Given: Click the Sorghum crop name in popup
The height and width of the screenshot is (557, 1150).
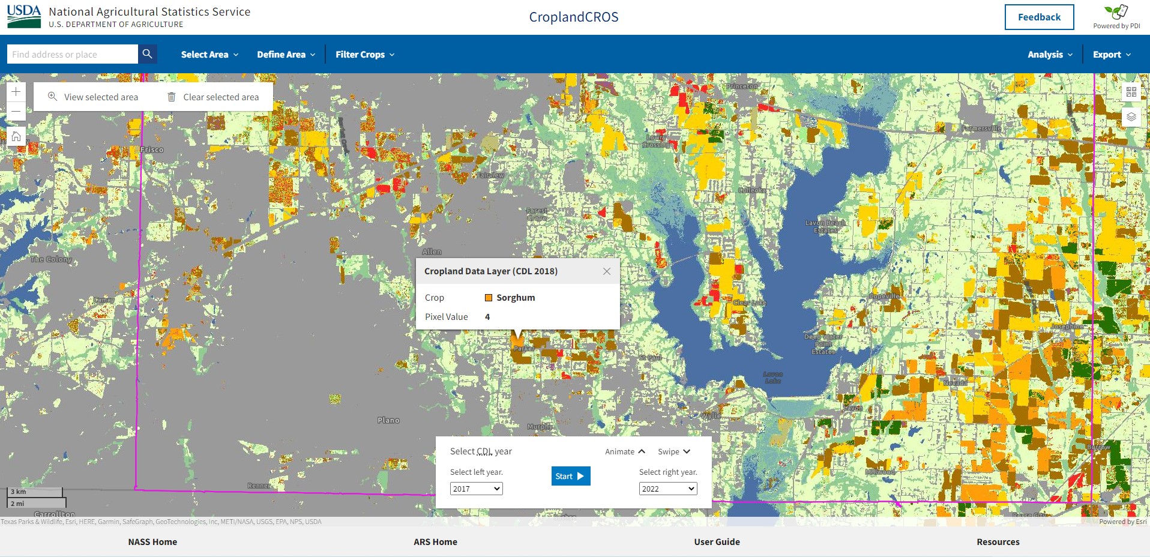Looking at the screenshot, I should (x=516, y=298).
